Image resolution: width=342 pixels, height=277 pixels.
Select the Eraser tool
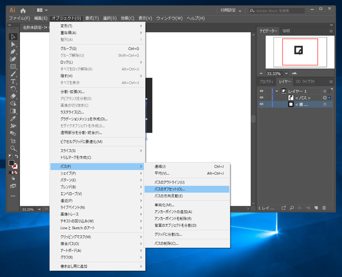point(13,96)
